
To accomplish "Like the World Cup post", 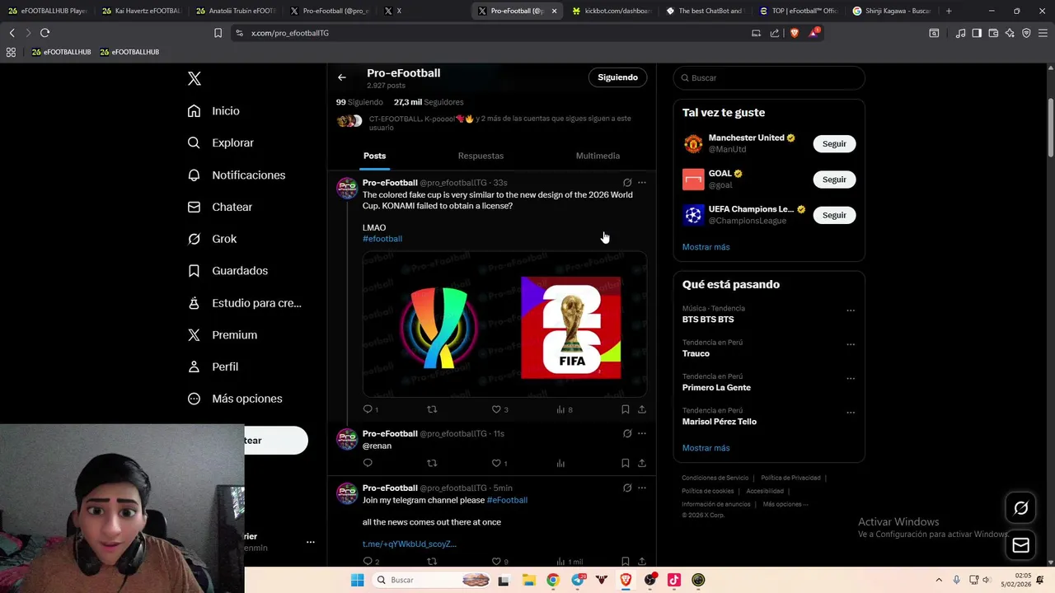I will click(499, 409).
